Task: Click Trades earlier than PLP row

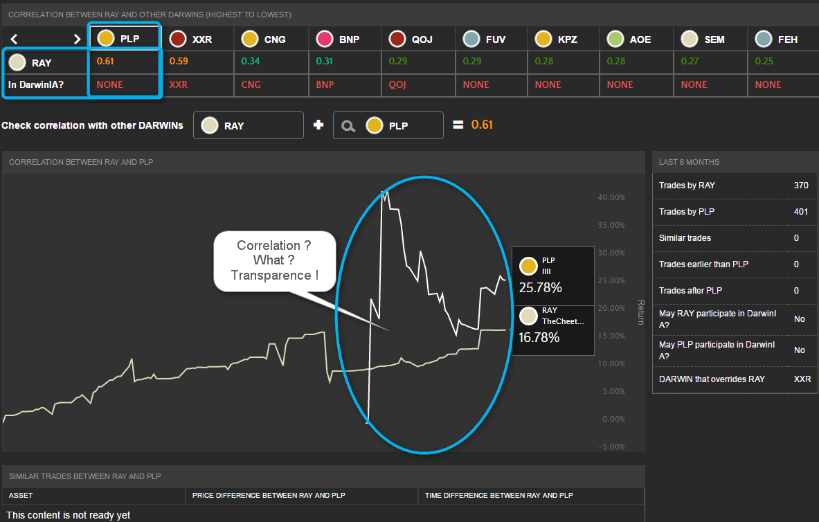Action: [x=735, y=264]
